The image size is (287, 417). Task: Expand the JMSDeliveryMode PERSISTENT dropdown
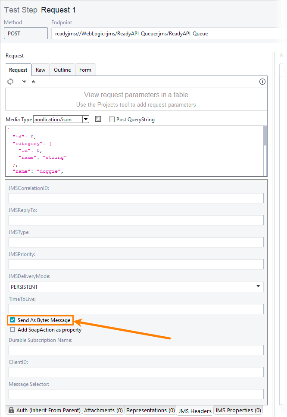(x=258, y=287)
